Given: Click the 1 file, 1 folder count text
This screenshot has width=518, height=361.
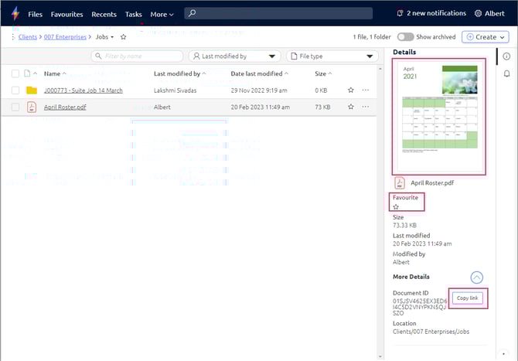Looking at the screenshot, I should point(372,37).
